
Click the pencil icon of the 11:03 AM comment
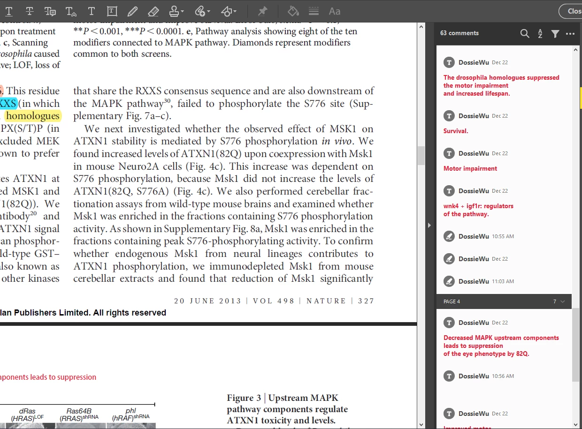[449, 281]
